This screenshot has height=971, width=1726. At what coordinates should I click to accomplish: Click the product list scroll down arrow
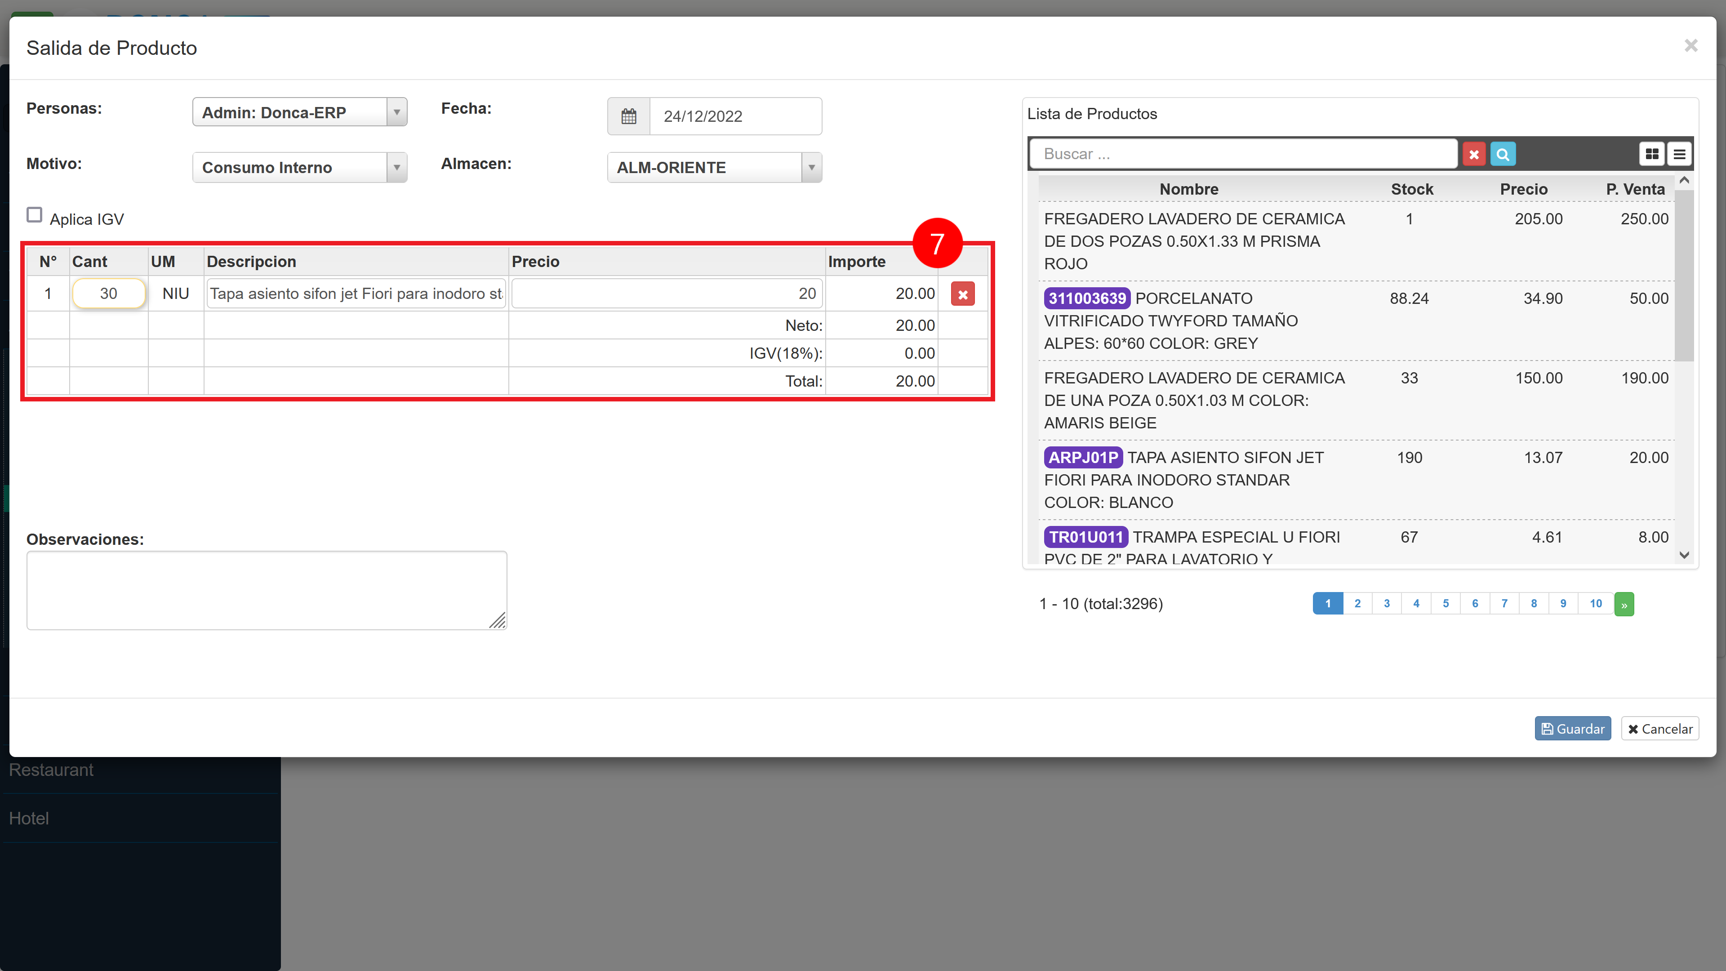(x=1684, y=555)
